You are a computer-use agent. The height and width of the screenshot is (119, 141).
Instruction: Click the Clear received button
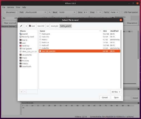click(10, 23)
